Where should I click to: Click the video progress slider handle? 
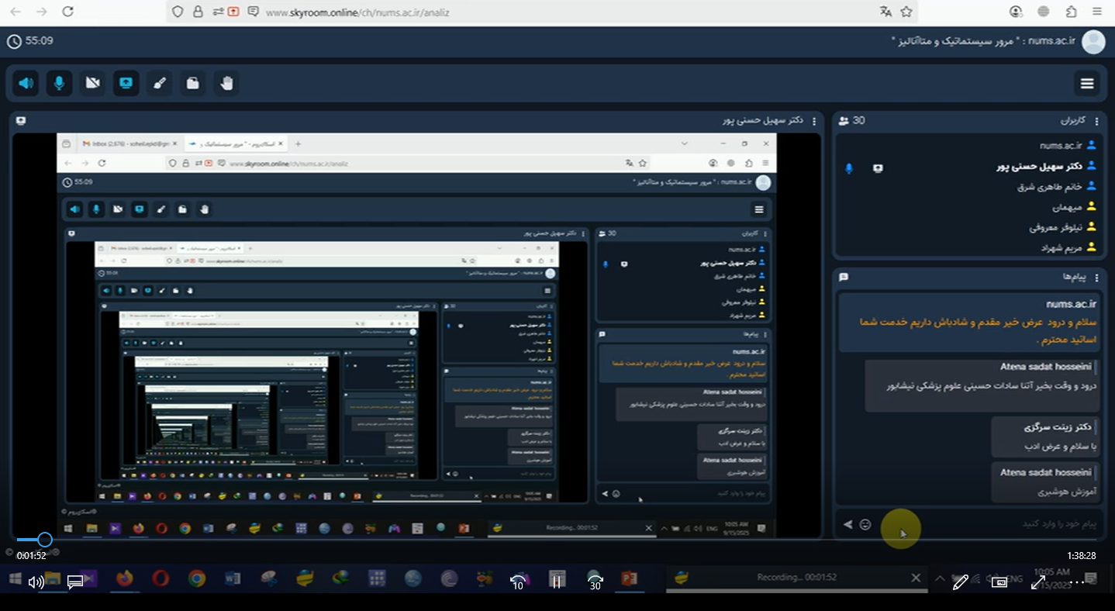[45, 540]
